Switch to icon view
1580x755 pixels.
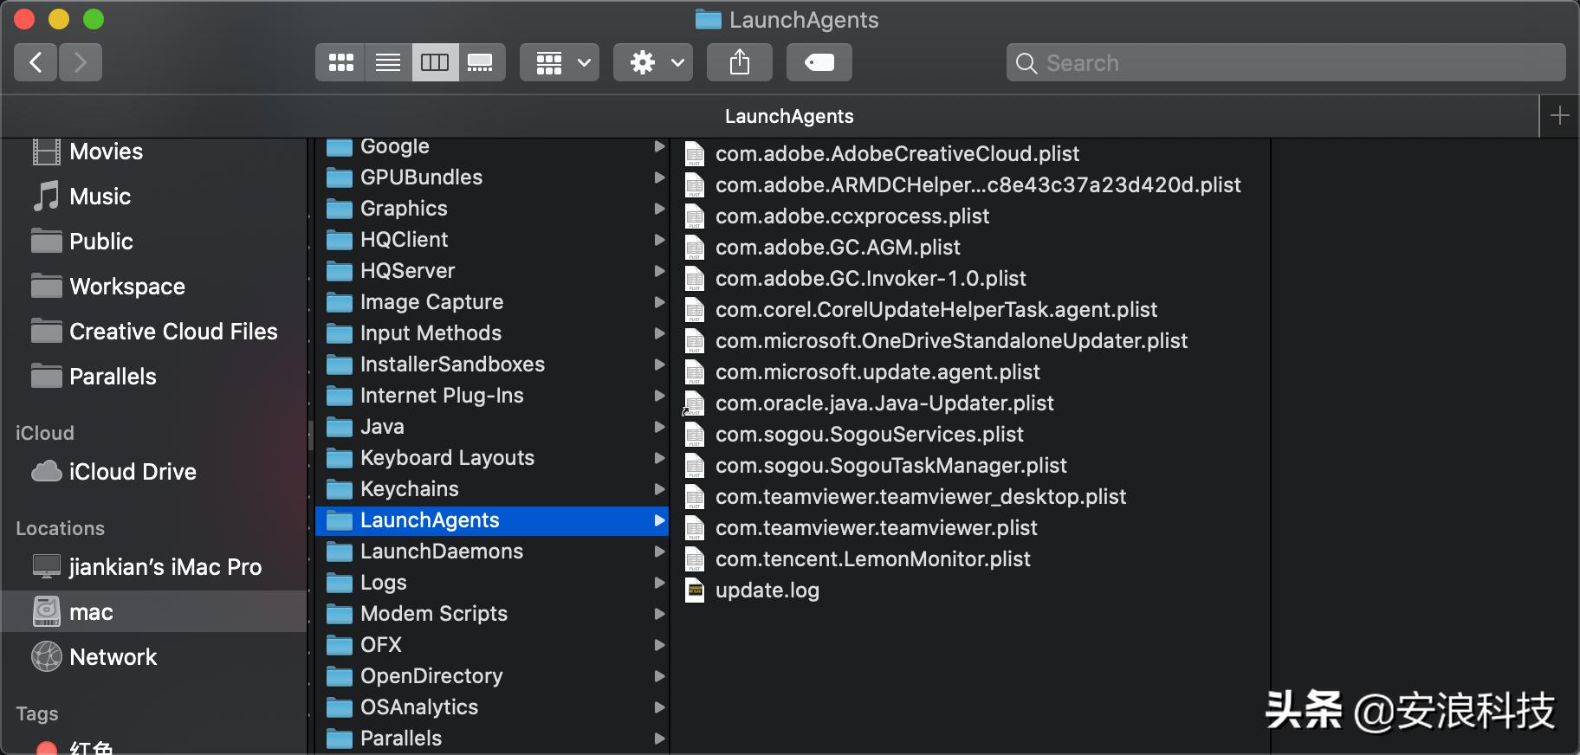click(340, 62)
